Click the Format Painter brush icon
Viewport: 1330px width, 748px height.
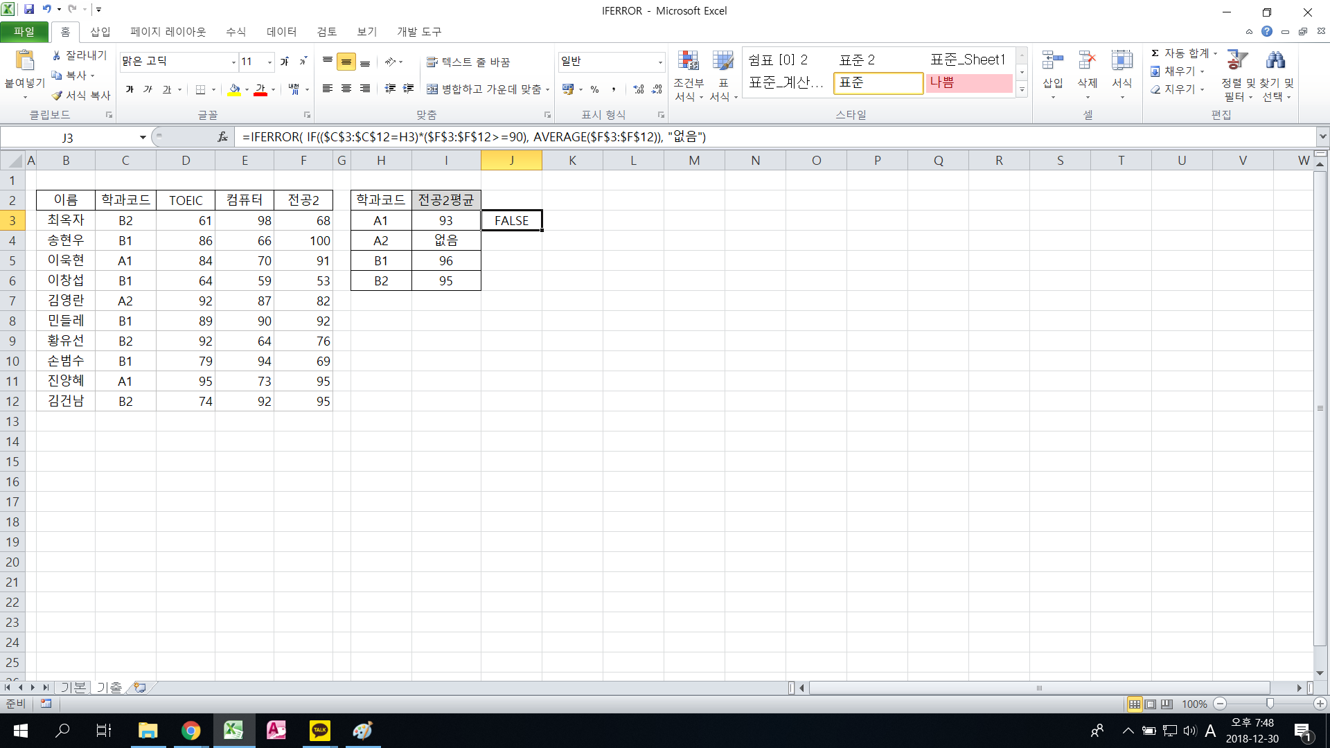[x=57, y=96]
